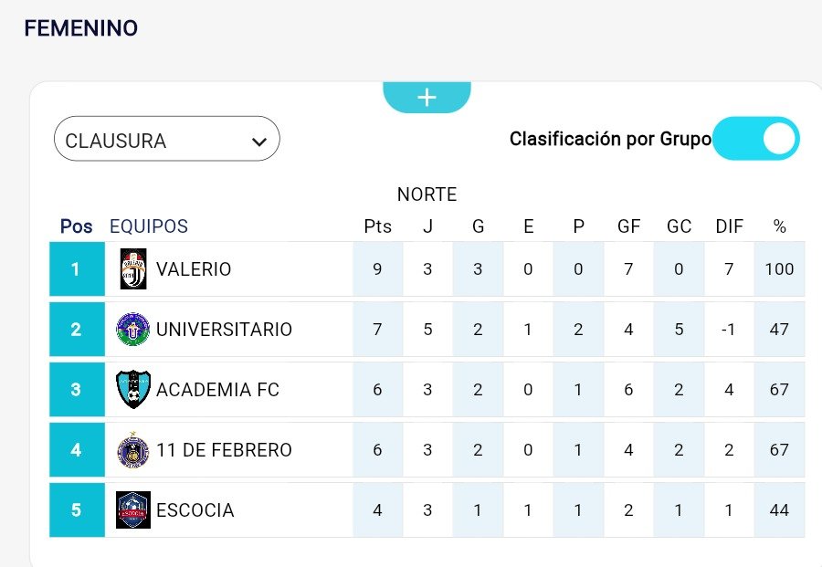Select ACADEMIA FC team name

pos(217,390)
